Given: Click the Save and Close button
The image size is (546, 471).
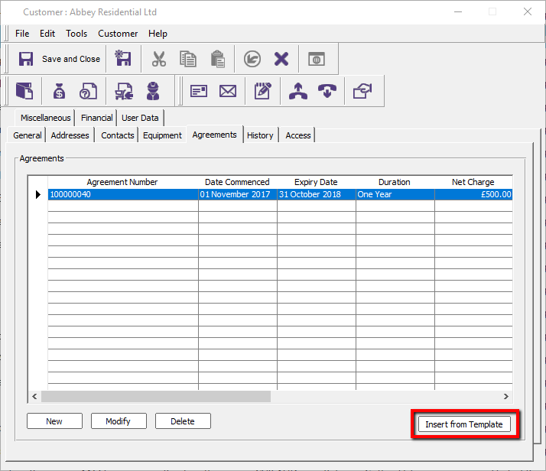Looking at the screenshot, I should tap(58, 59).
